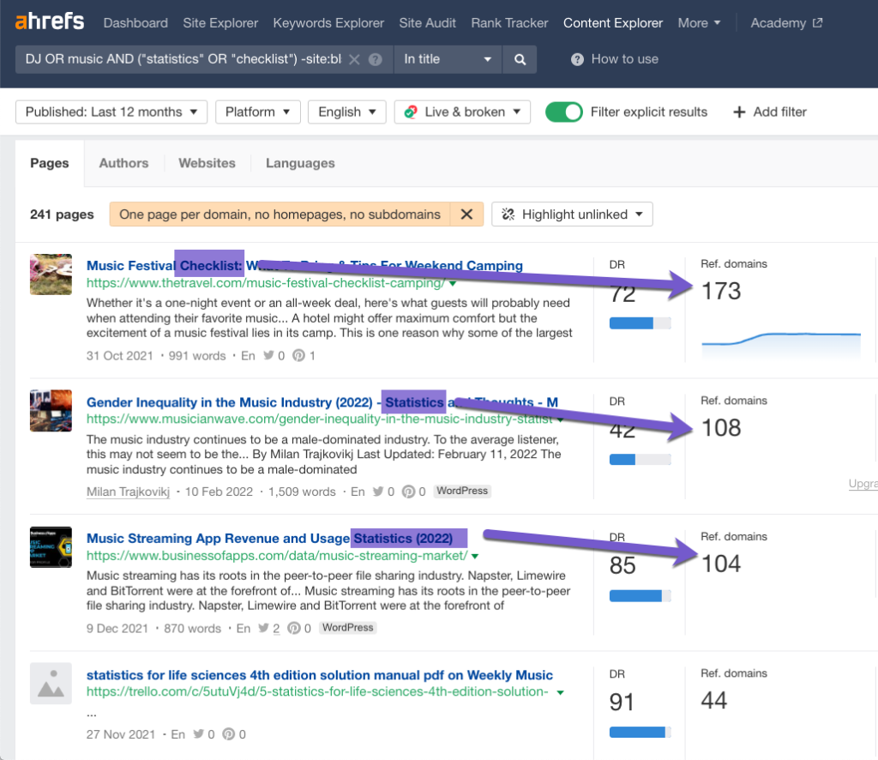878x760 pixels.
Task: Click the Ahrefs logo
Action: pos(50,22)
